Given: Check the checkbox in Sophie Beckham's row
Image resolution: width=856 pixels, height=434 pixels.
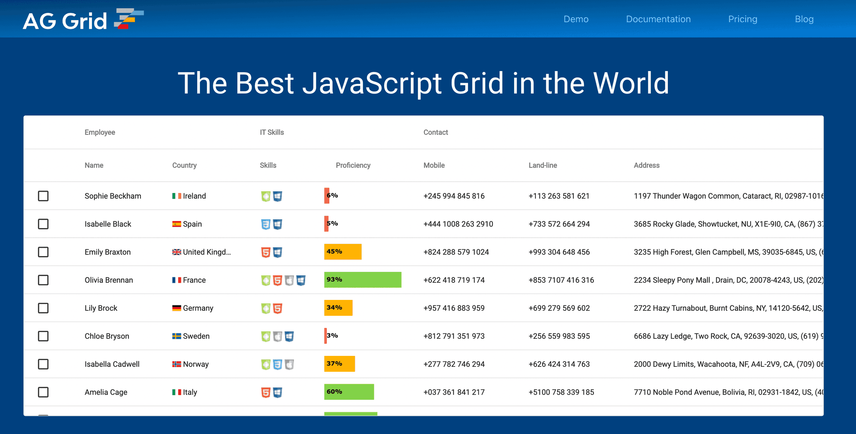Looking at the screenshot, I should (43, 195).
